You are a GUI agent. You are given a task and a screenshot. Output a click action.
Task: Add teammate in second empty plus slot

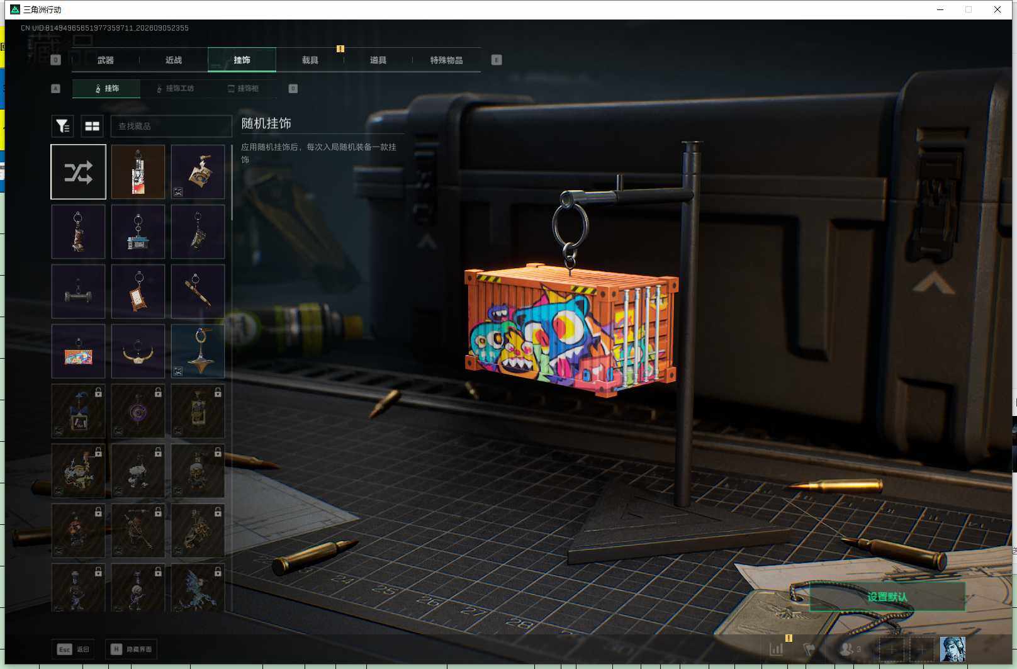[921, 649]
